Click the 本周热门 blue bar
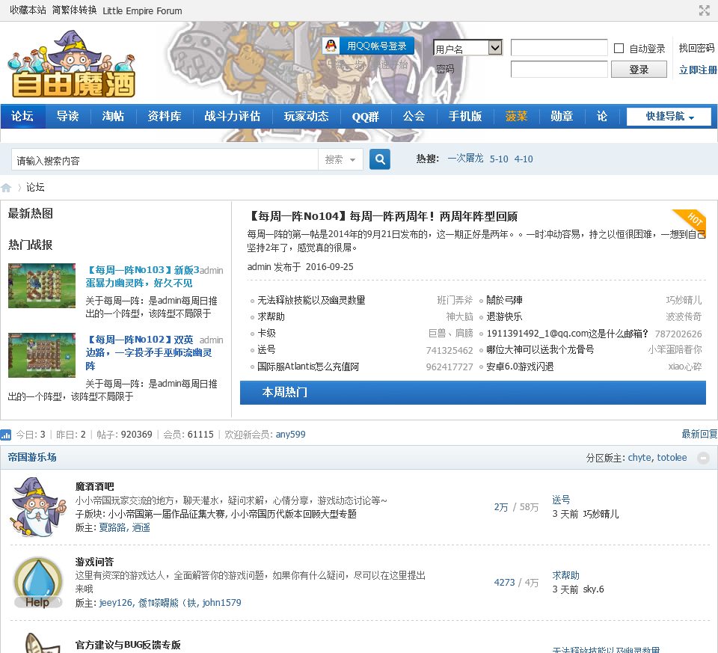Image resolution: width=718 pixels, height=653 pixels. point(473,393)
